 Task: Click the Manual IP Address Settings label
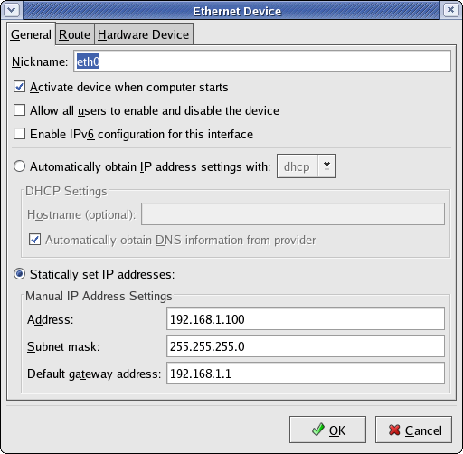coord(99,296)
